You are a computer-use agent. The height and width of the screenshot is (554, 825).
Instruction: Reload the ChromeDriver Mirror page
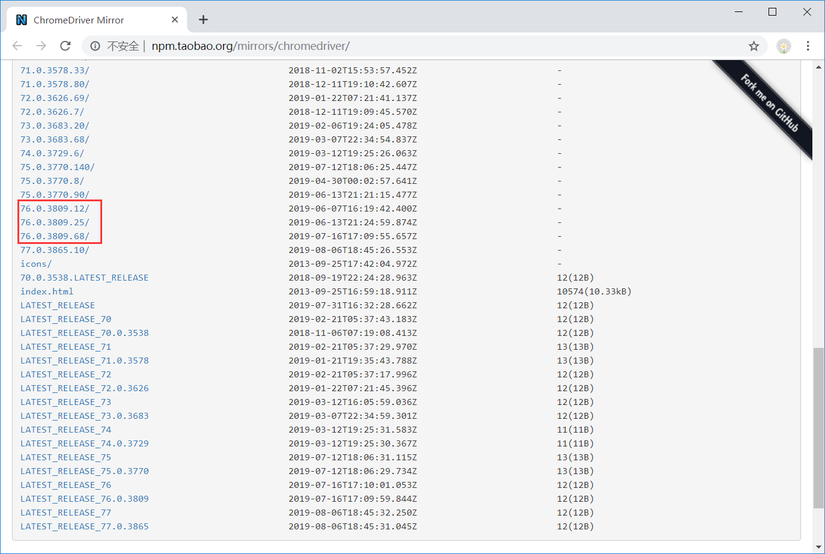click(x=65, y=46)
